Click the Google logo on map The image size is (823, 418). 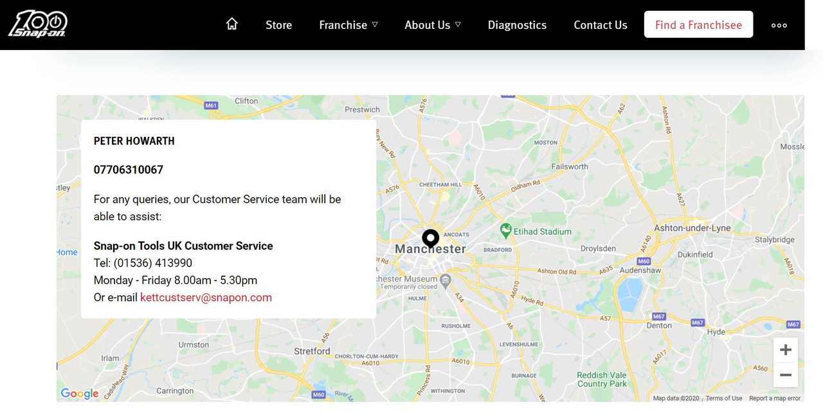[80, 394]
